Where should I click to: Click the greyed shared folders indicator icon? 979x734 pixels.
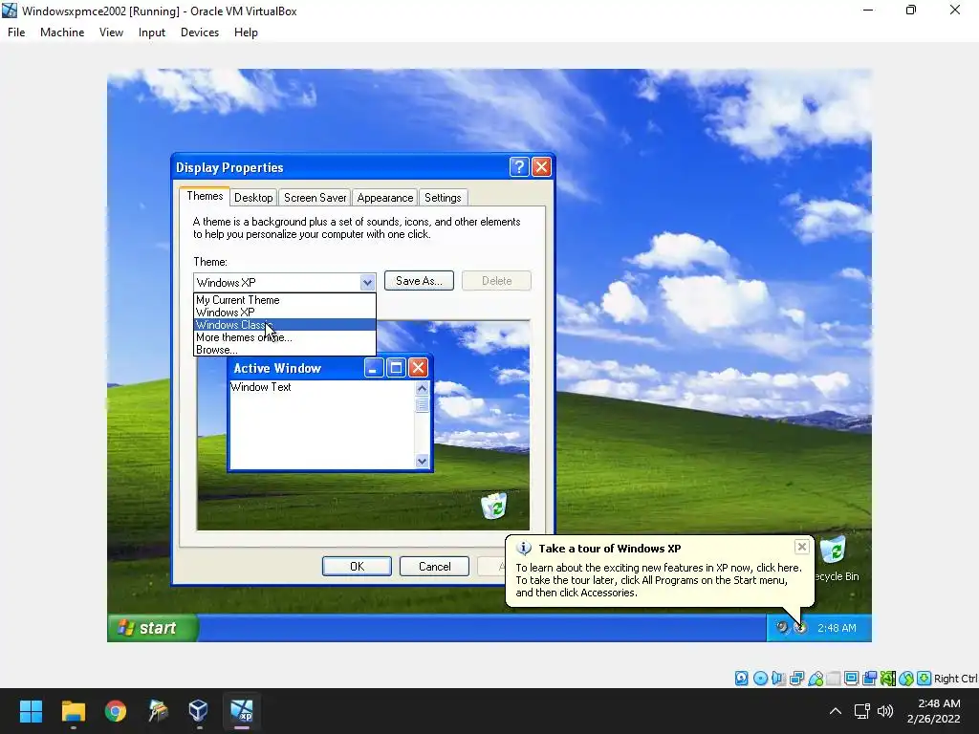[x=833, y=679]
